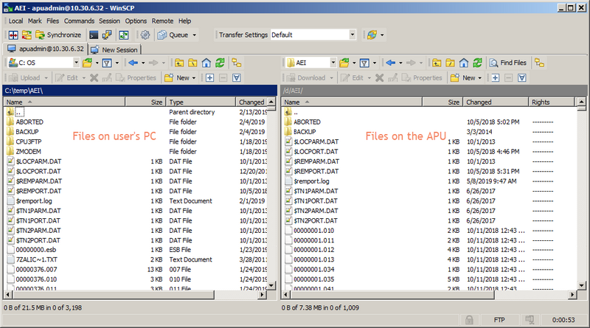
Task: Open the Session menu
Action: [109, 21]
